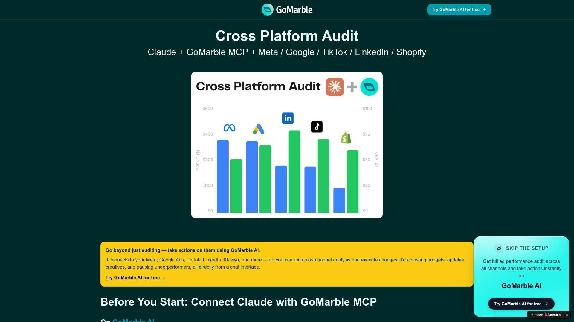
Task: Click the Meta logo above the first bars
Action: (229, 128)
